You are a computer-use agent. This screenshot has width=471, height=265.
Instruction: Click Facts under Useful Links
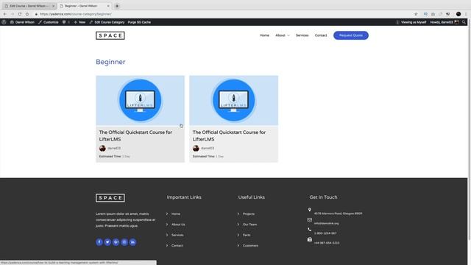247,235
